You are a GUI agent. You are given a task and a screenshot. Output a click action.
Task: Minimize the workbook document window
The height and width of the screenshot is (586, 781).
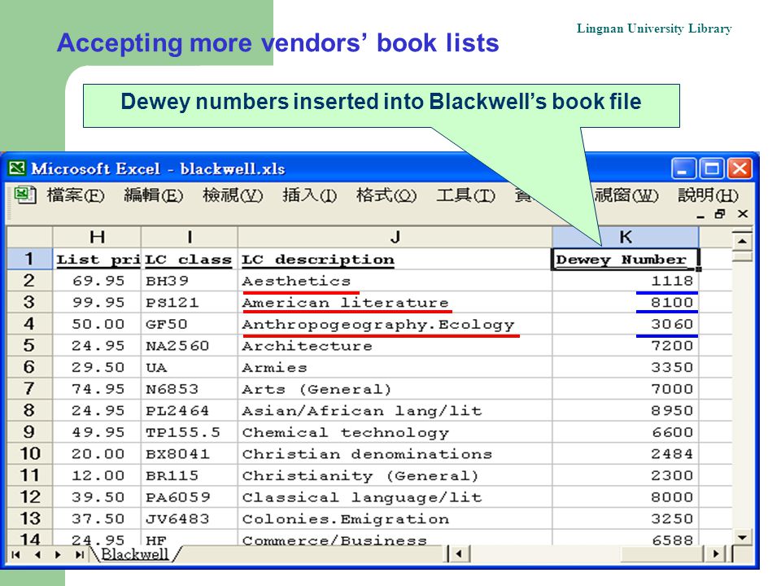click(700, 215)
